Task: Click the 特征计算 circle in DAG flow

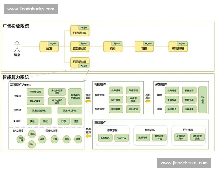Action: 21,139
